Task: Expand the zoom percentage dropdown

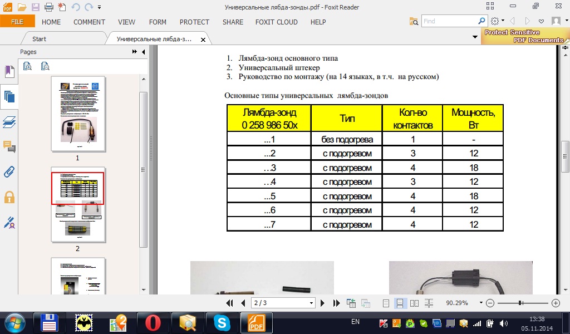Action: point(480,303)
